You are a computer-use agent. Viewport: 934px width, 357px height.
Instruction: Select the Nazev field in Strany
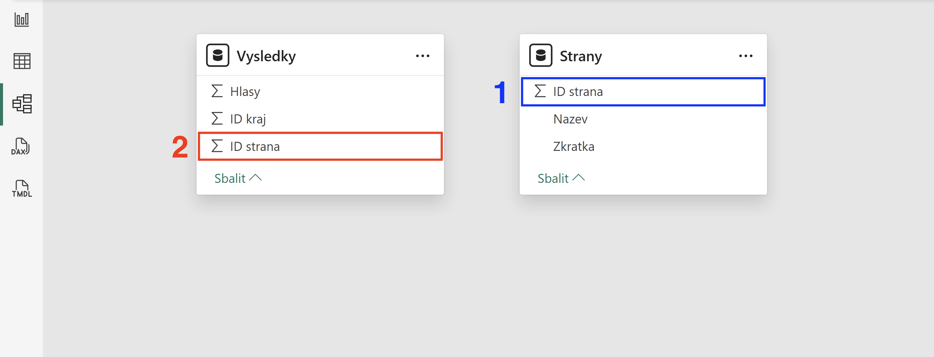(643, 119)
